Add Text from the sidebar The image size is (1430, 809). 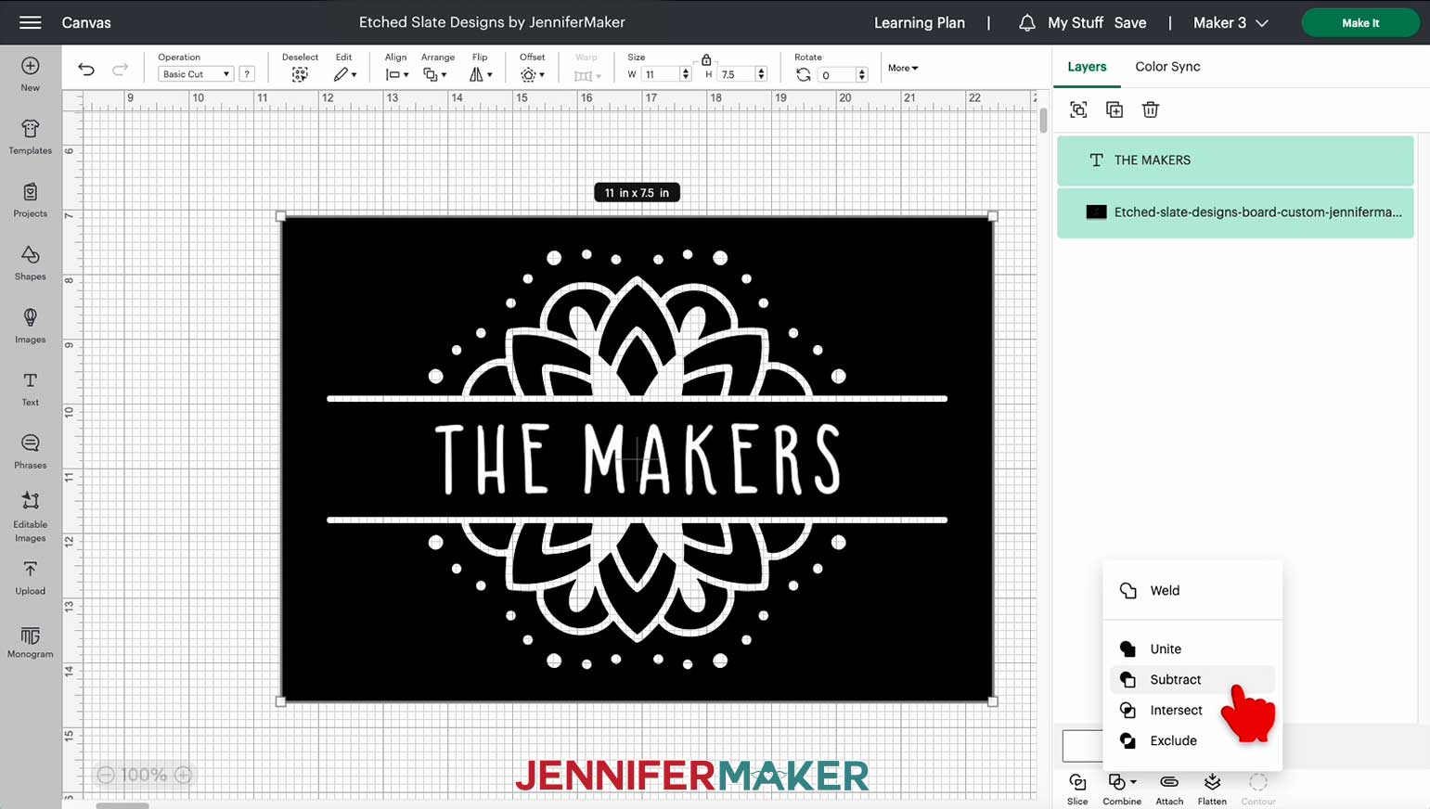(30, 390)
